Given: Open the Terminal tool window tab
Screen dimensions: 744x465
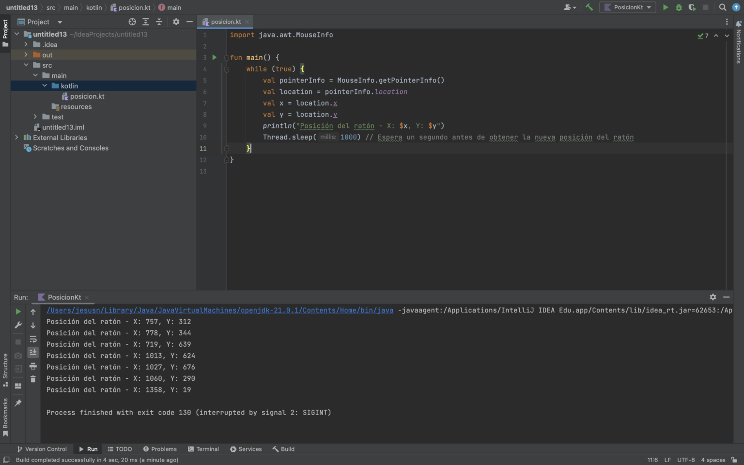Looking at the screenshot, I should coord(203,449).
